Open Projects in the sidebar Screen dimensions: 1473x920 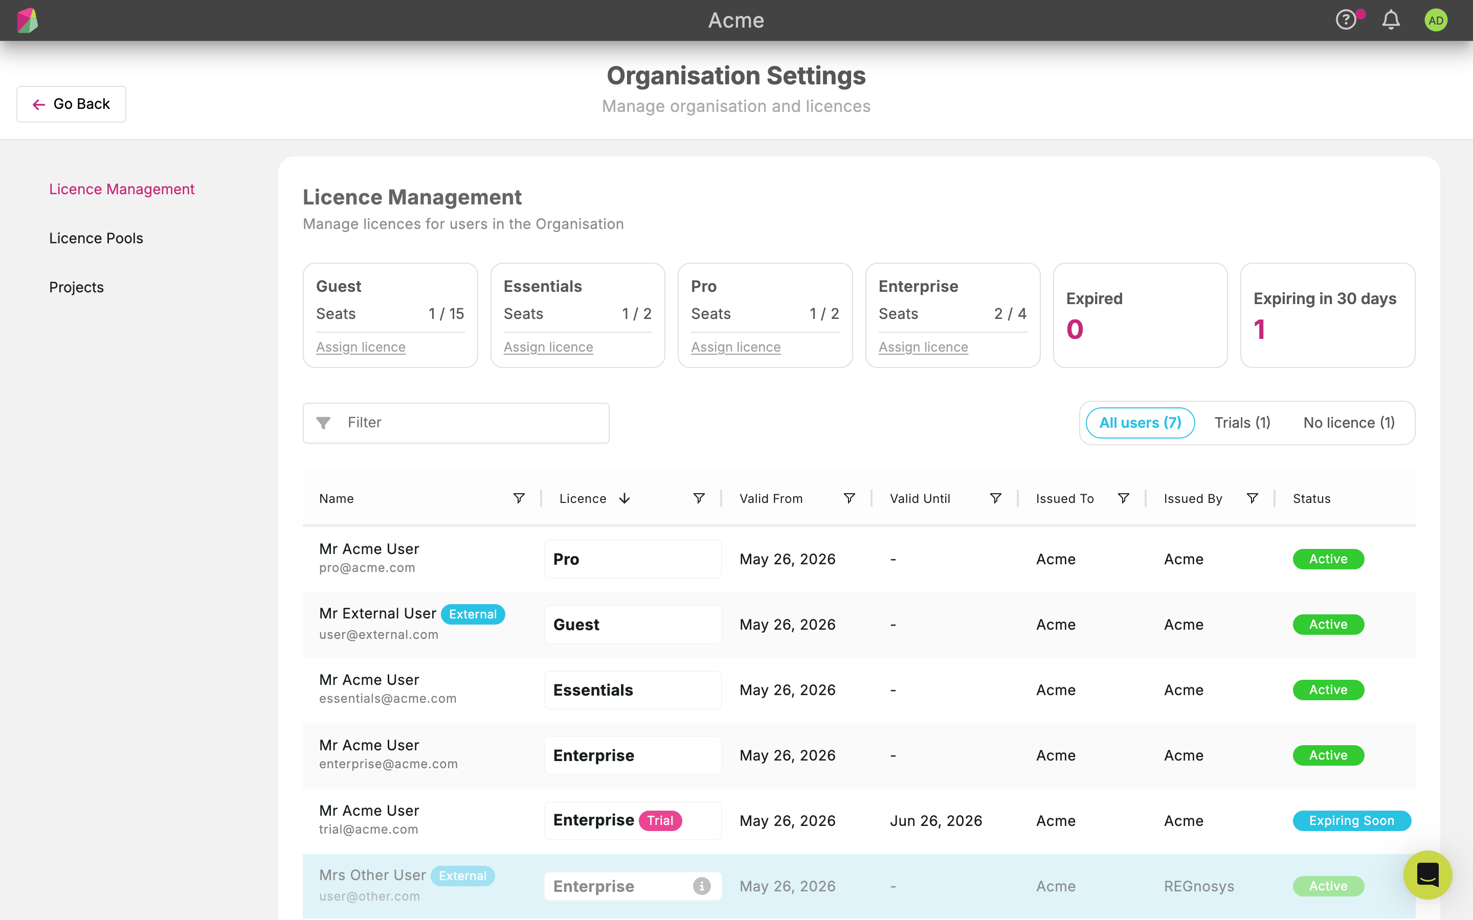[x=77, y=287]
